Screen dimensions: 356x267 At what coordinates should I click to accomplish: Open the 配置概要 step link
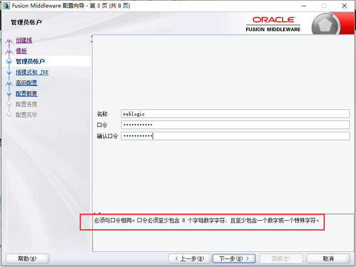[x=27, y=93]
